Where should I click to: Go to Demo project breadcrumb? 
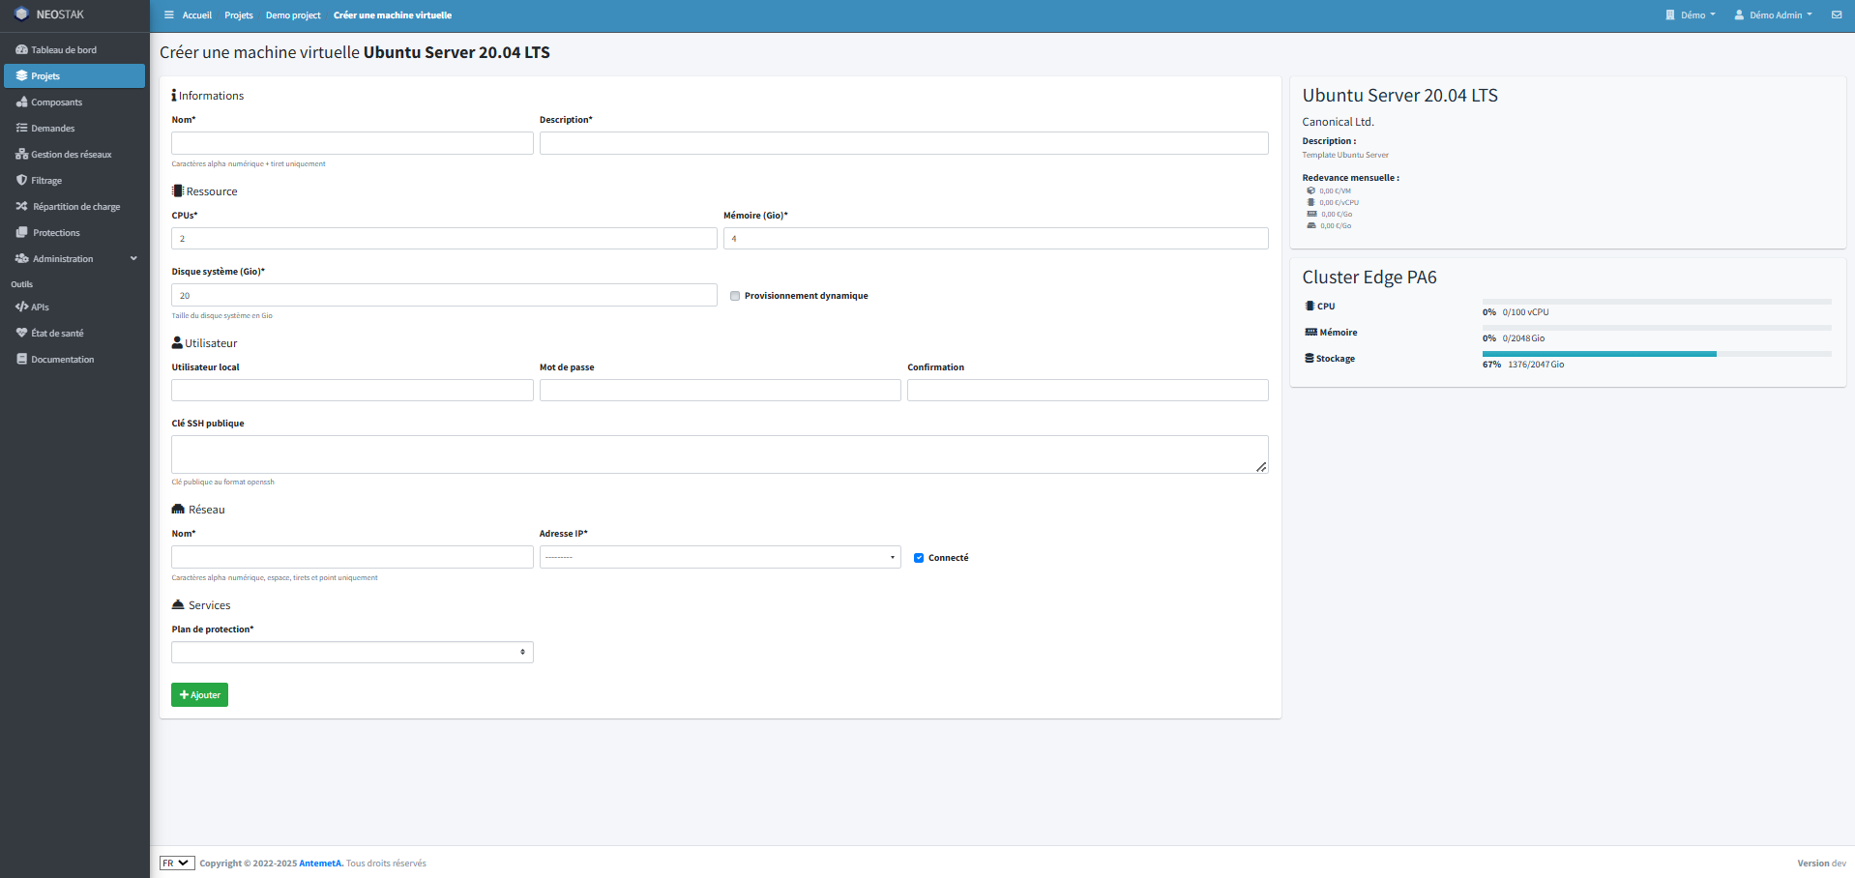tap(293, 15)
